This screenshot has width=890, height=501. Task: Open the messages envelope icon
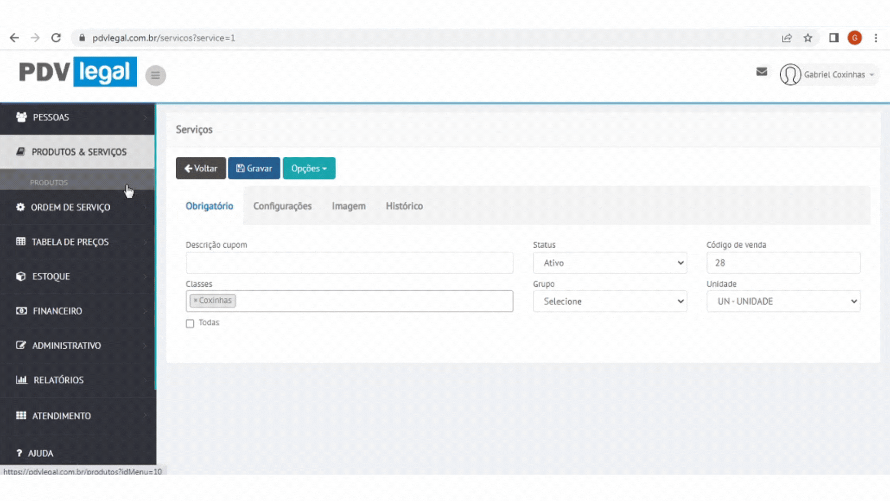coord(762,71)
